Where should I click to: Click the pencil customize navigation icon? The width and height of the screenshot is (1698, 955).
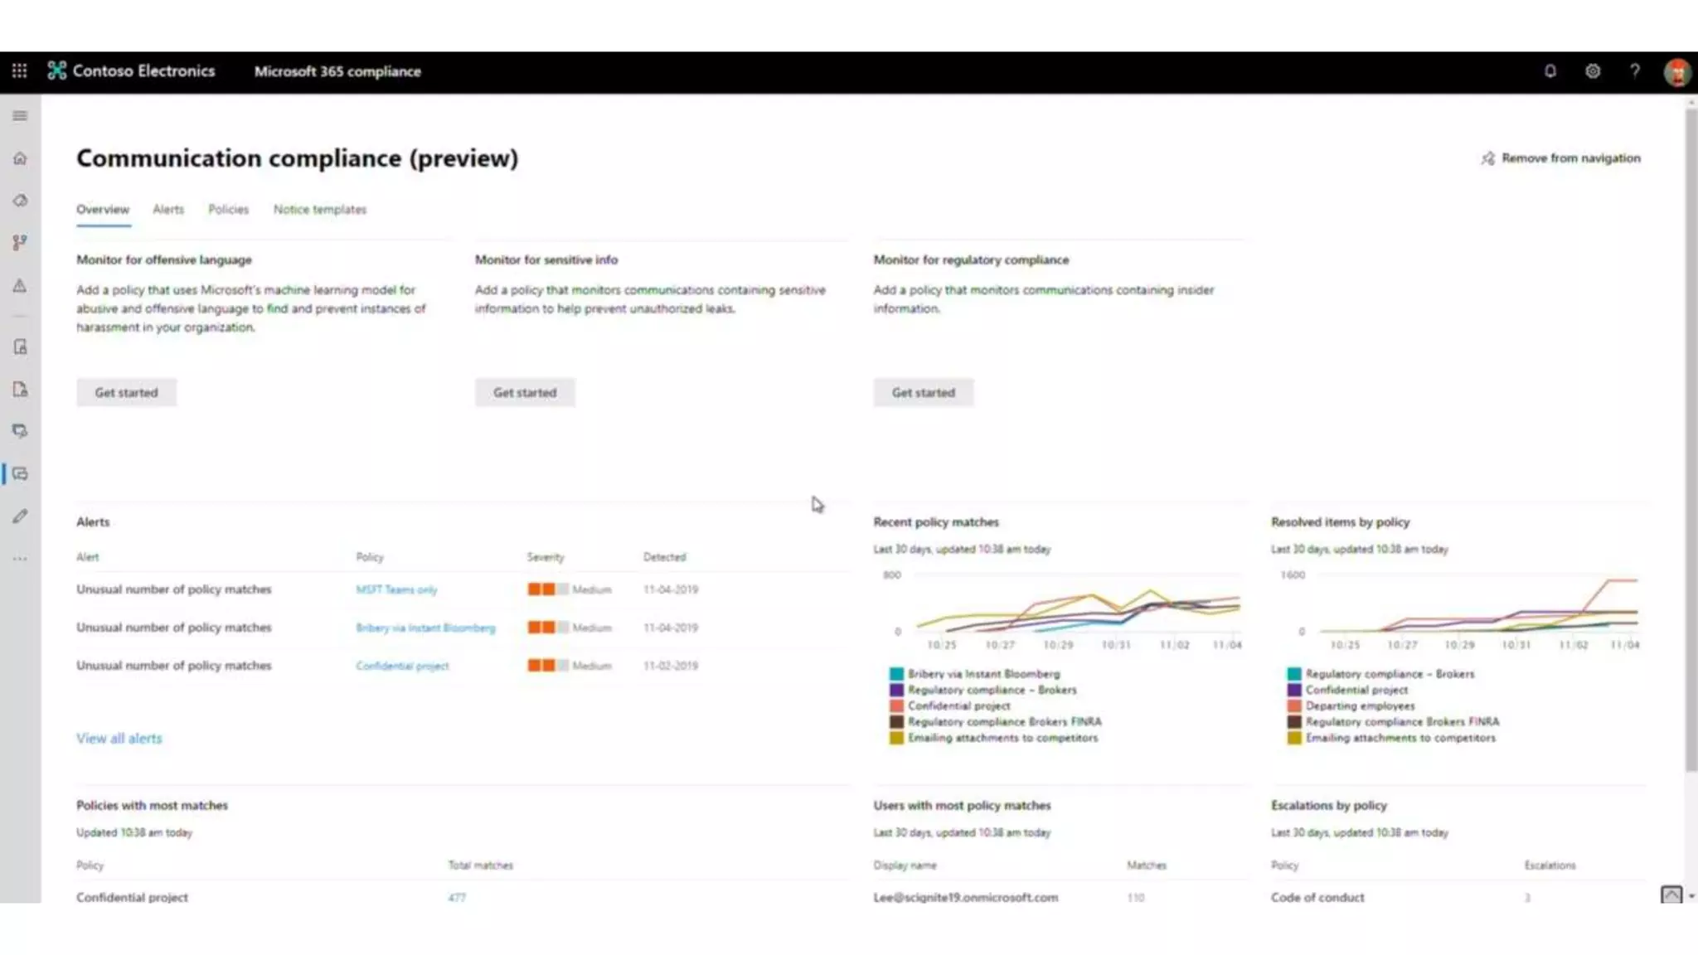pos(20,516)
